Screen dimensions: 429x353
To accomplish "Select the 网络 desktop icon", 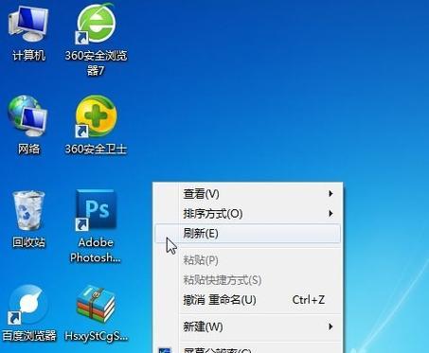I will point(27,116).
